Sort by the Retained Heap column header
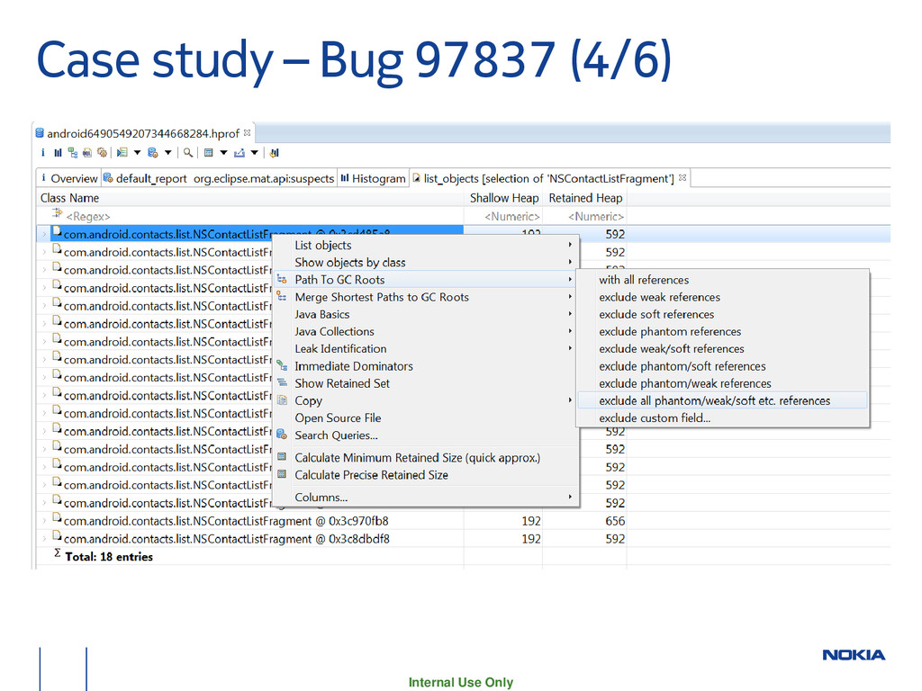922x691 pixels. [585, 198]
